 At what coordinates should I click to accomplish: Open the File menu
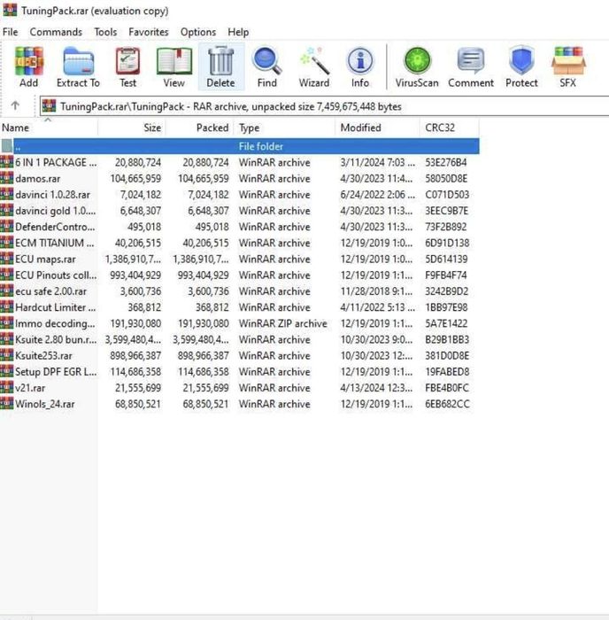pyautogui.click(x=11, y=32)
